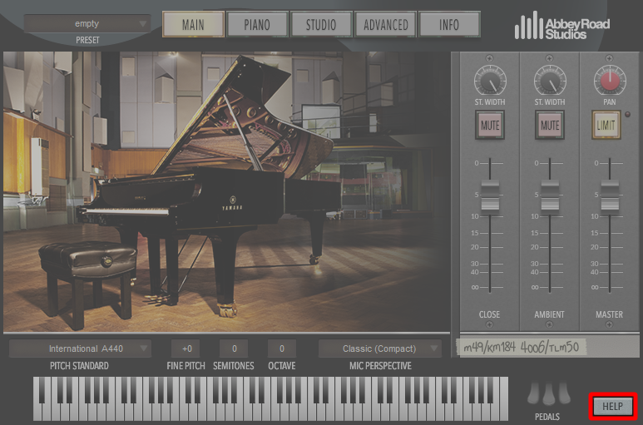Screen dimensions: 643x425
Task: Click the plus icon below Close label
Action: tap(489, 324)
